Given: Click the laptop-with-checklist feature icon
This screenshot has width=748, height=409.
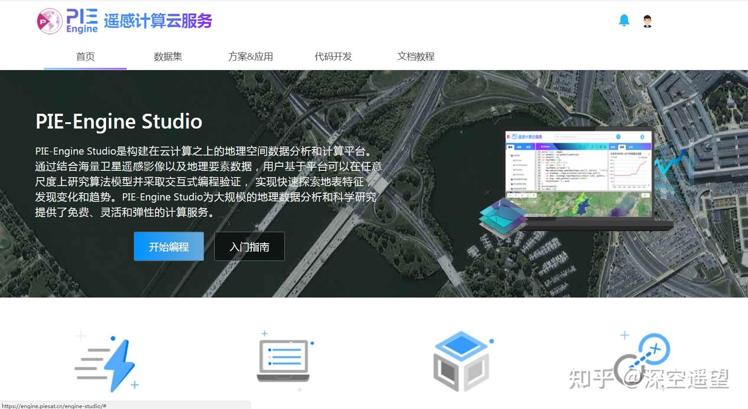Looking at the screenshot, I should 283,359.
